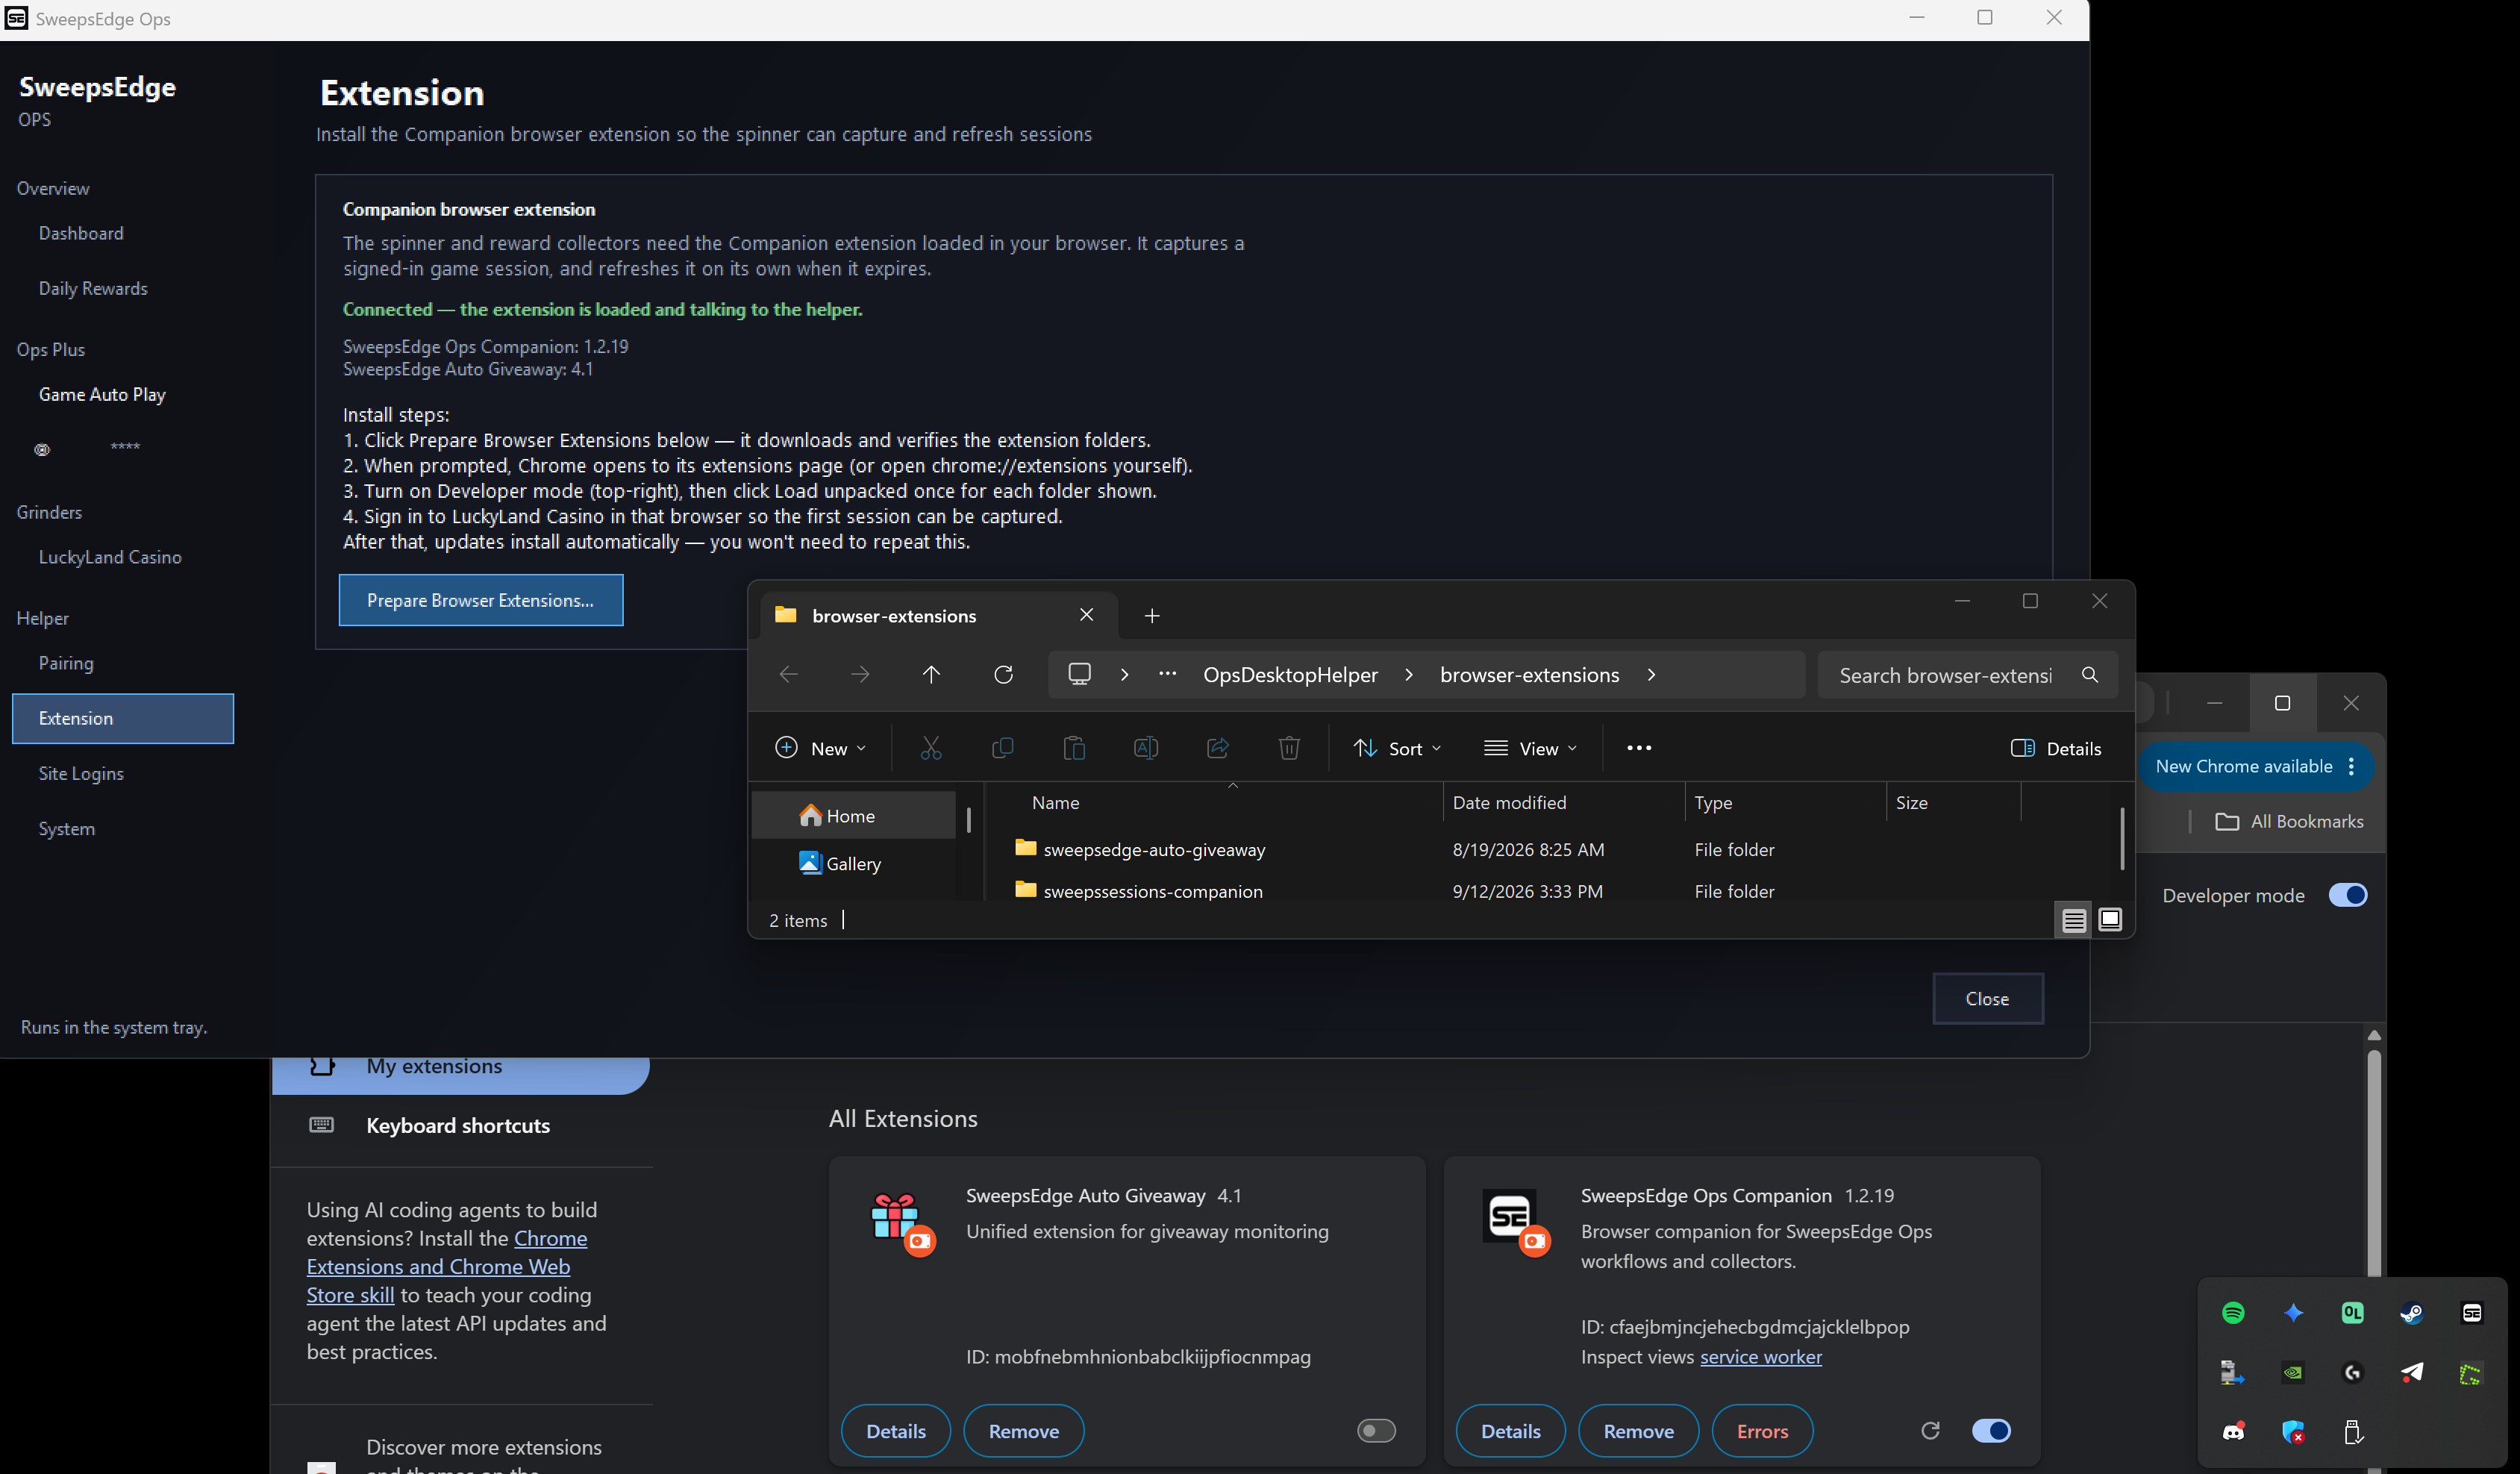The width and height of the screenshot is (2520, 1474).
Task: Click the Copy icon in Explorer toolbar
Action: click(1002, 748)
